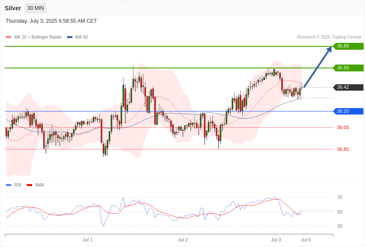Select the chart date and time text

click(51, 21)
